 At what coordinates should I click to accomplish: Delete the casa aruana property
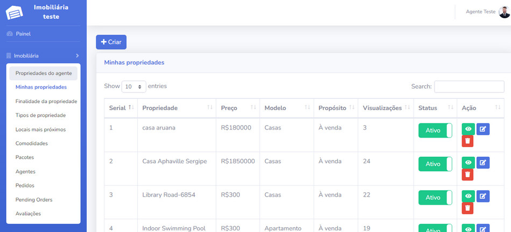coord(467,141)
